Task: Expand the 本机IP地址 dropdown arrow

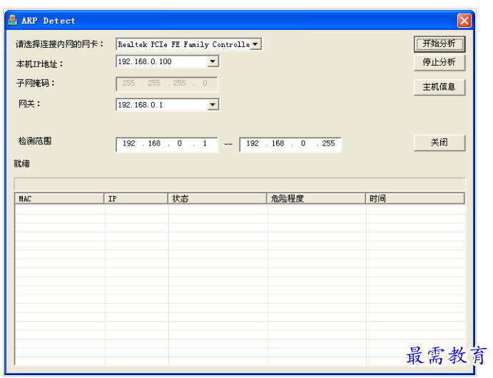Action: click(x=213, y=61)
